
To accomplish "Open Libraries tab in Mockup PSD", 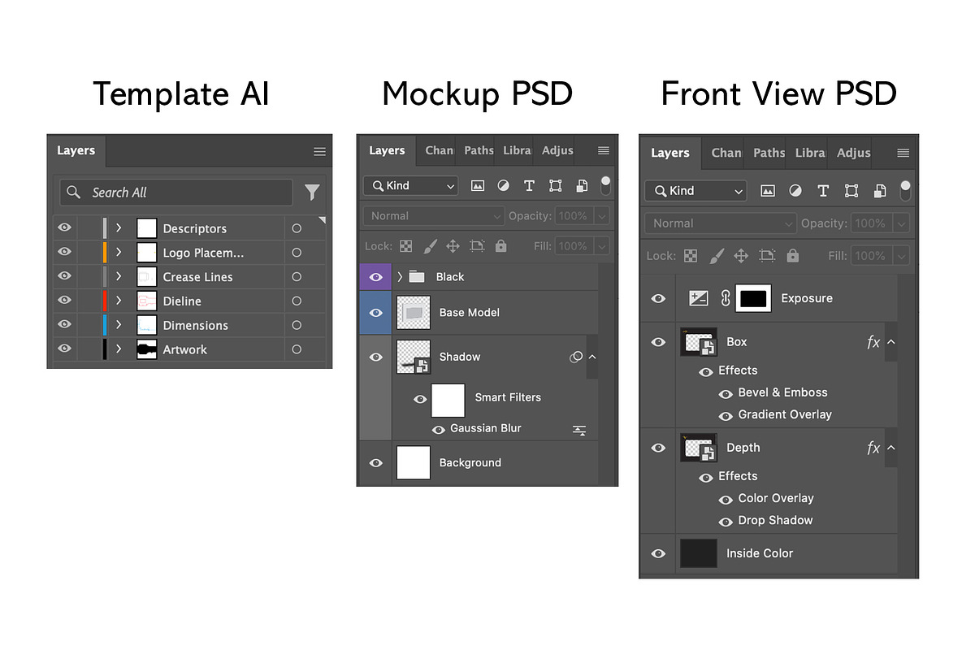I will [x=517, y=150].
